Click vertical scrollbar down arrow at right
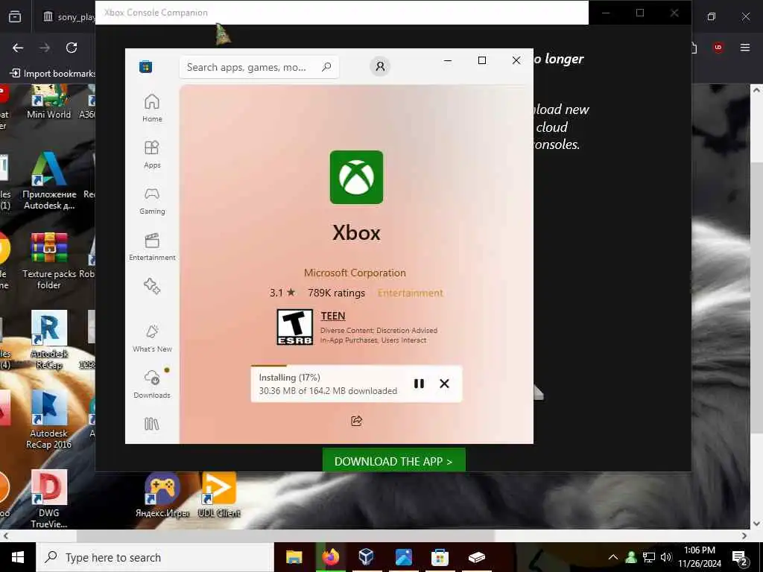 [x=756, y=524]
